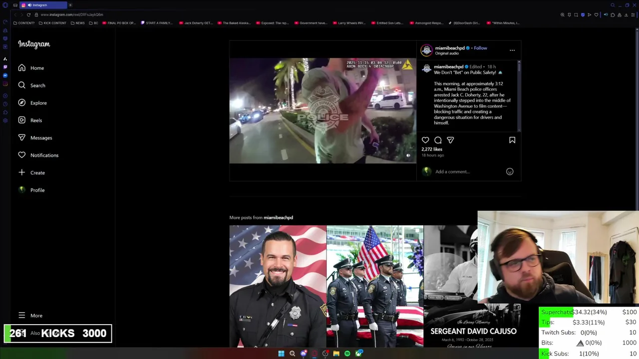Open the BC bookmarks folder
Image resolution: width=639 pixels, height=359 pixels.
coord(93,23)
